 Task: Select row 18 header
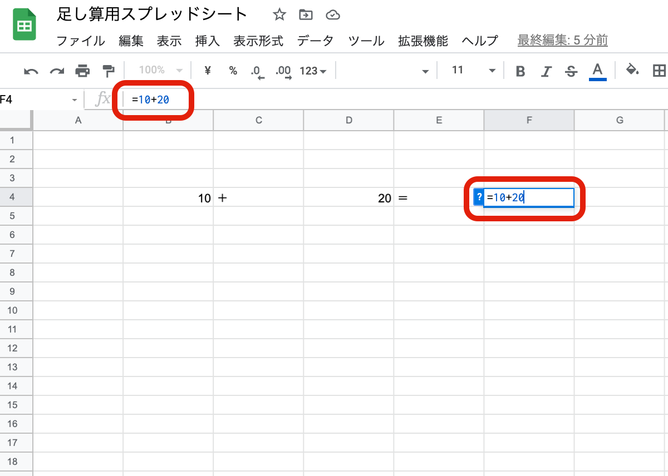click(16, 462)
